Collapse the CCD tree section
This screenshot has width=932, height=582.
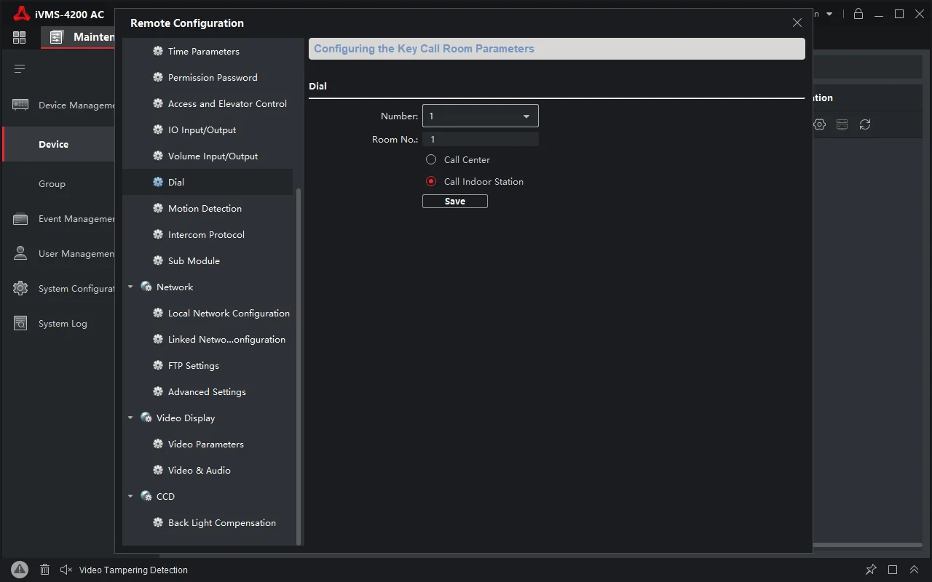[131, 497]
